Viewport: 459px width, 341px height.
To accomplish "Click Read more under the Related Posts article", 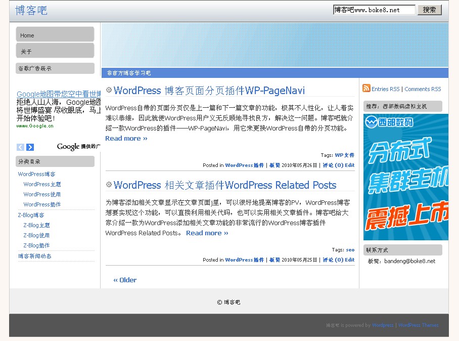I will 207,233.
